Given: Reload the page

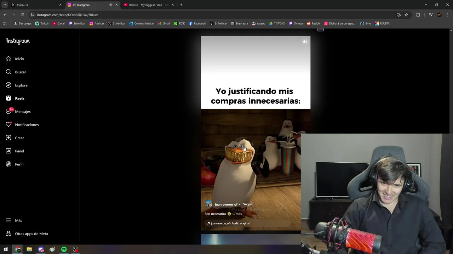Looking at the screenshot, I should coord(22,15).
